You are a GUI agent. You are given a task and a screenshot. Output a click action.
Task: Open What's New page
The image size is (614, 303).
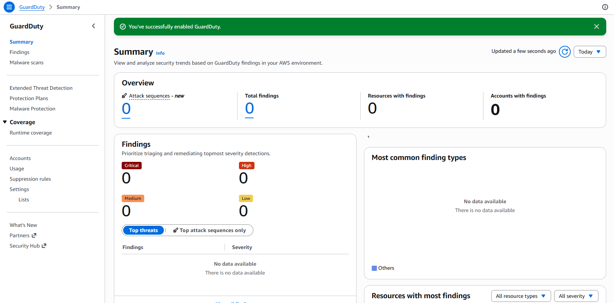click(23, 225)
